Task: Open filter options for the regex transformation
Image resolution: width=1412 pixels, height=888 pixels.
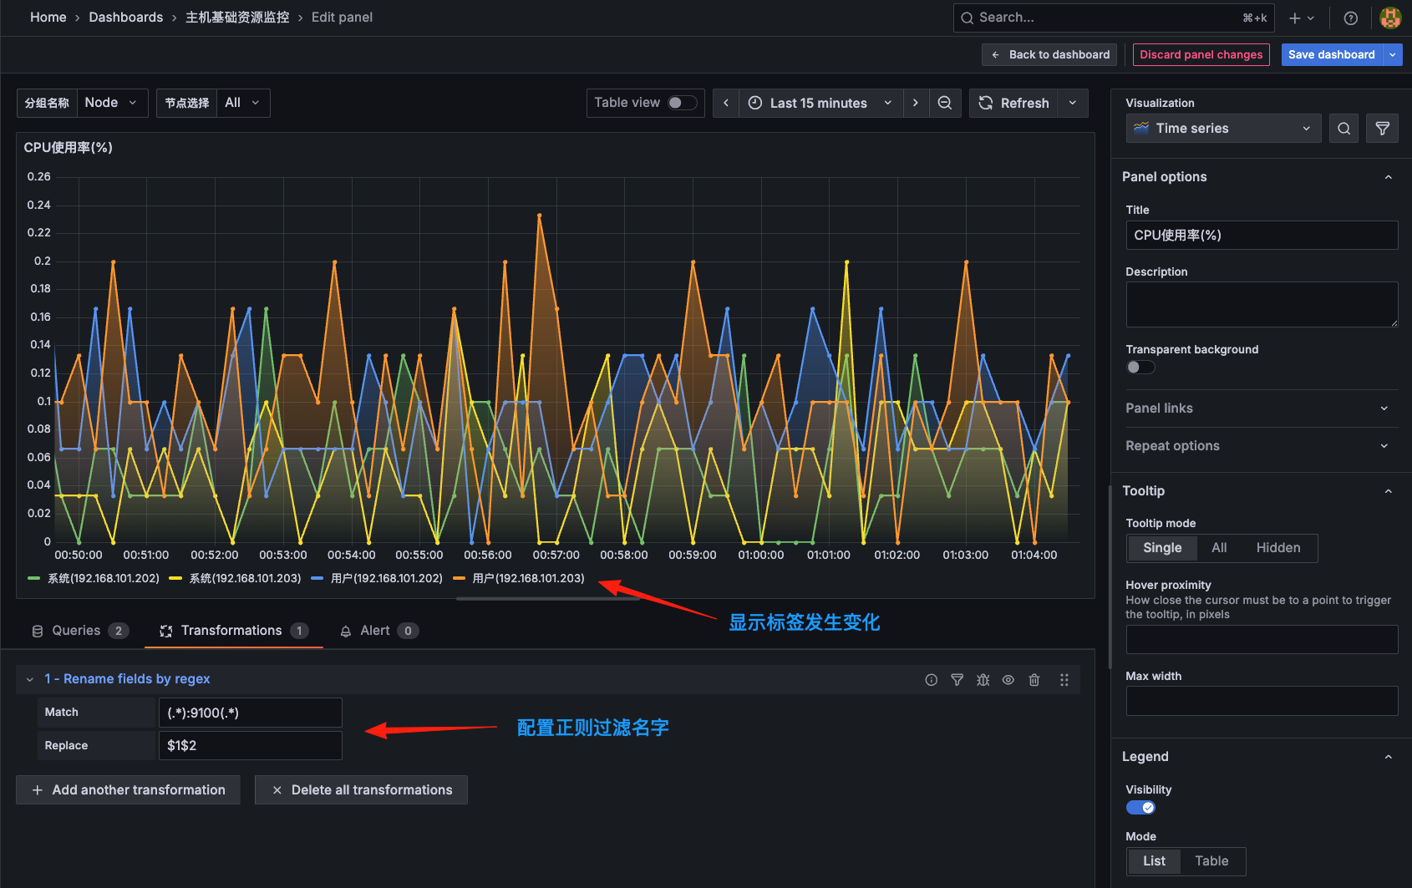Action: pyautogui.click(x=957, y=679)
